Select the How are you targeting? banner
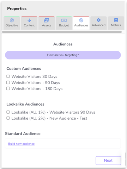 (x=63, y=55)
